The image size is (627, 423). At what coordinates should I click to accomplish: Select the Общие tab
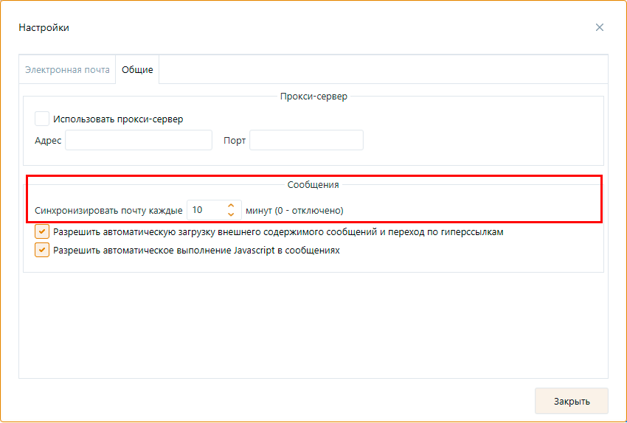tap(137, 70)
